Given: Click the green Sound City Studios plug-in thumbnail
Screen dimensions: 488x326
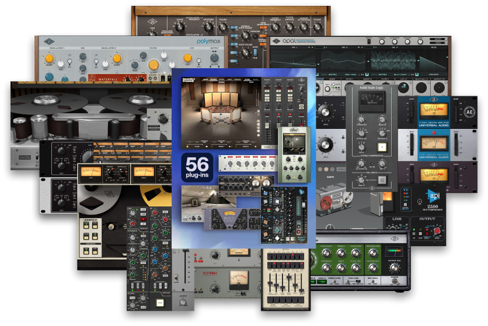Looking at the screenshot, I should pyautogui.click(x=294, y=155).
